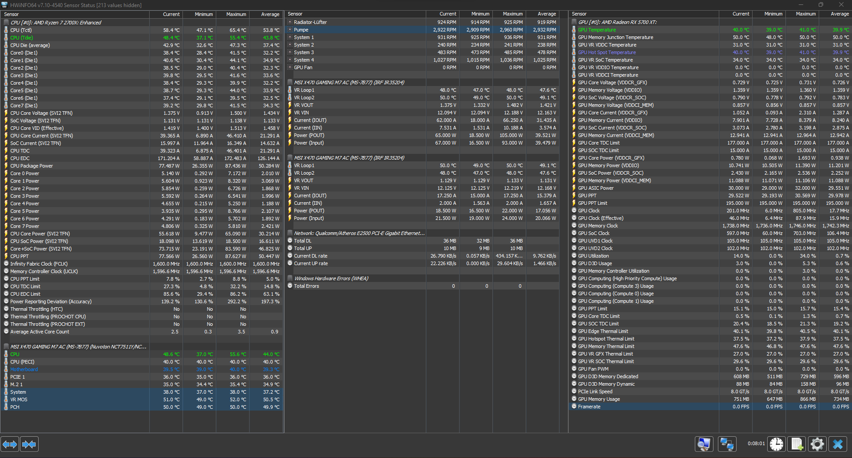Image resolution: width=852 pixels, height=458 pixels.
Task: Click the expand layout arrows button
Action: (x=10, y=444)
